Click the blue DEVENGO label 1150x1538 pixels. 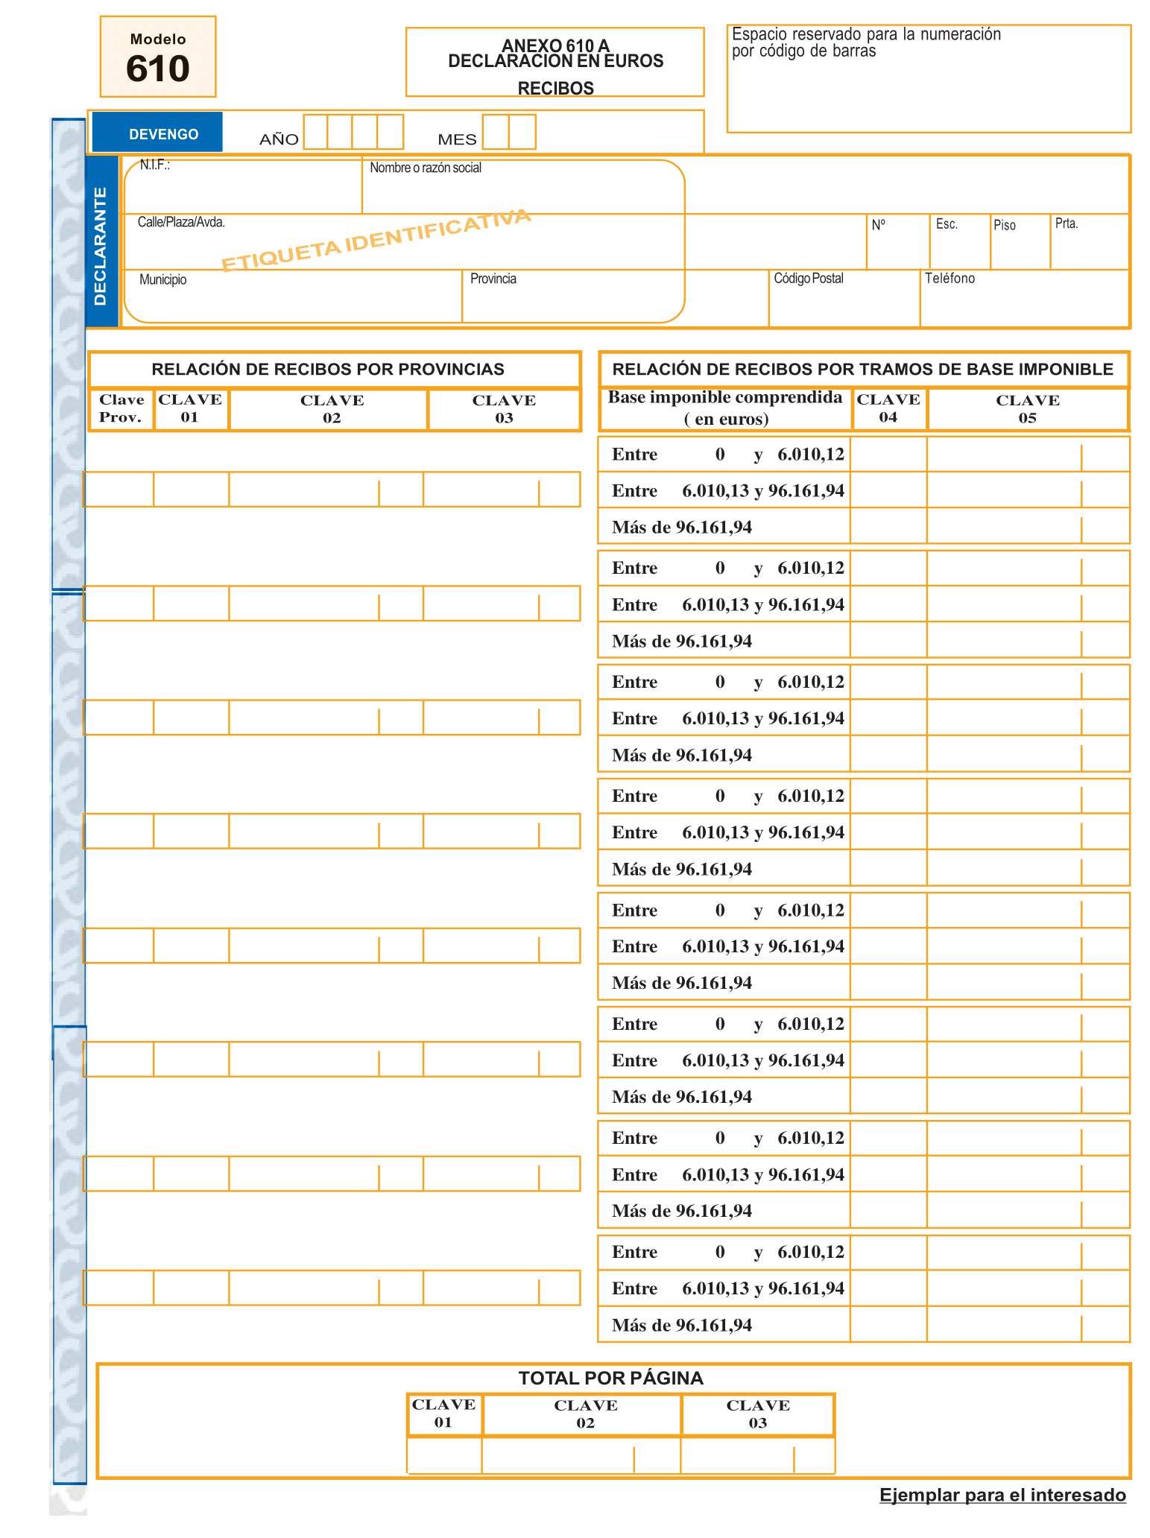[157, 133]
